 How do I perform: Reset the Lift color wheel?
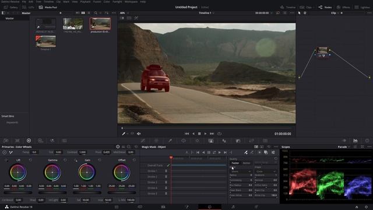pyautogui.click(x=30, y=160)
